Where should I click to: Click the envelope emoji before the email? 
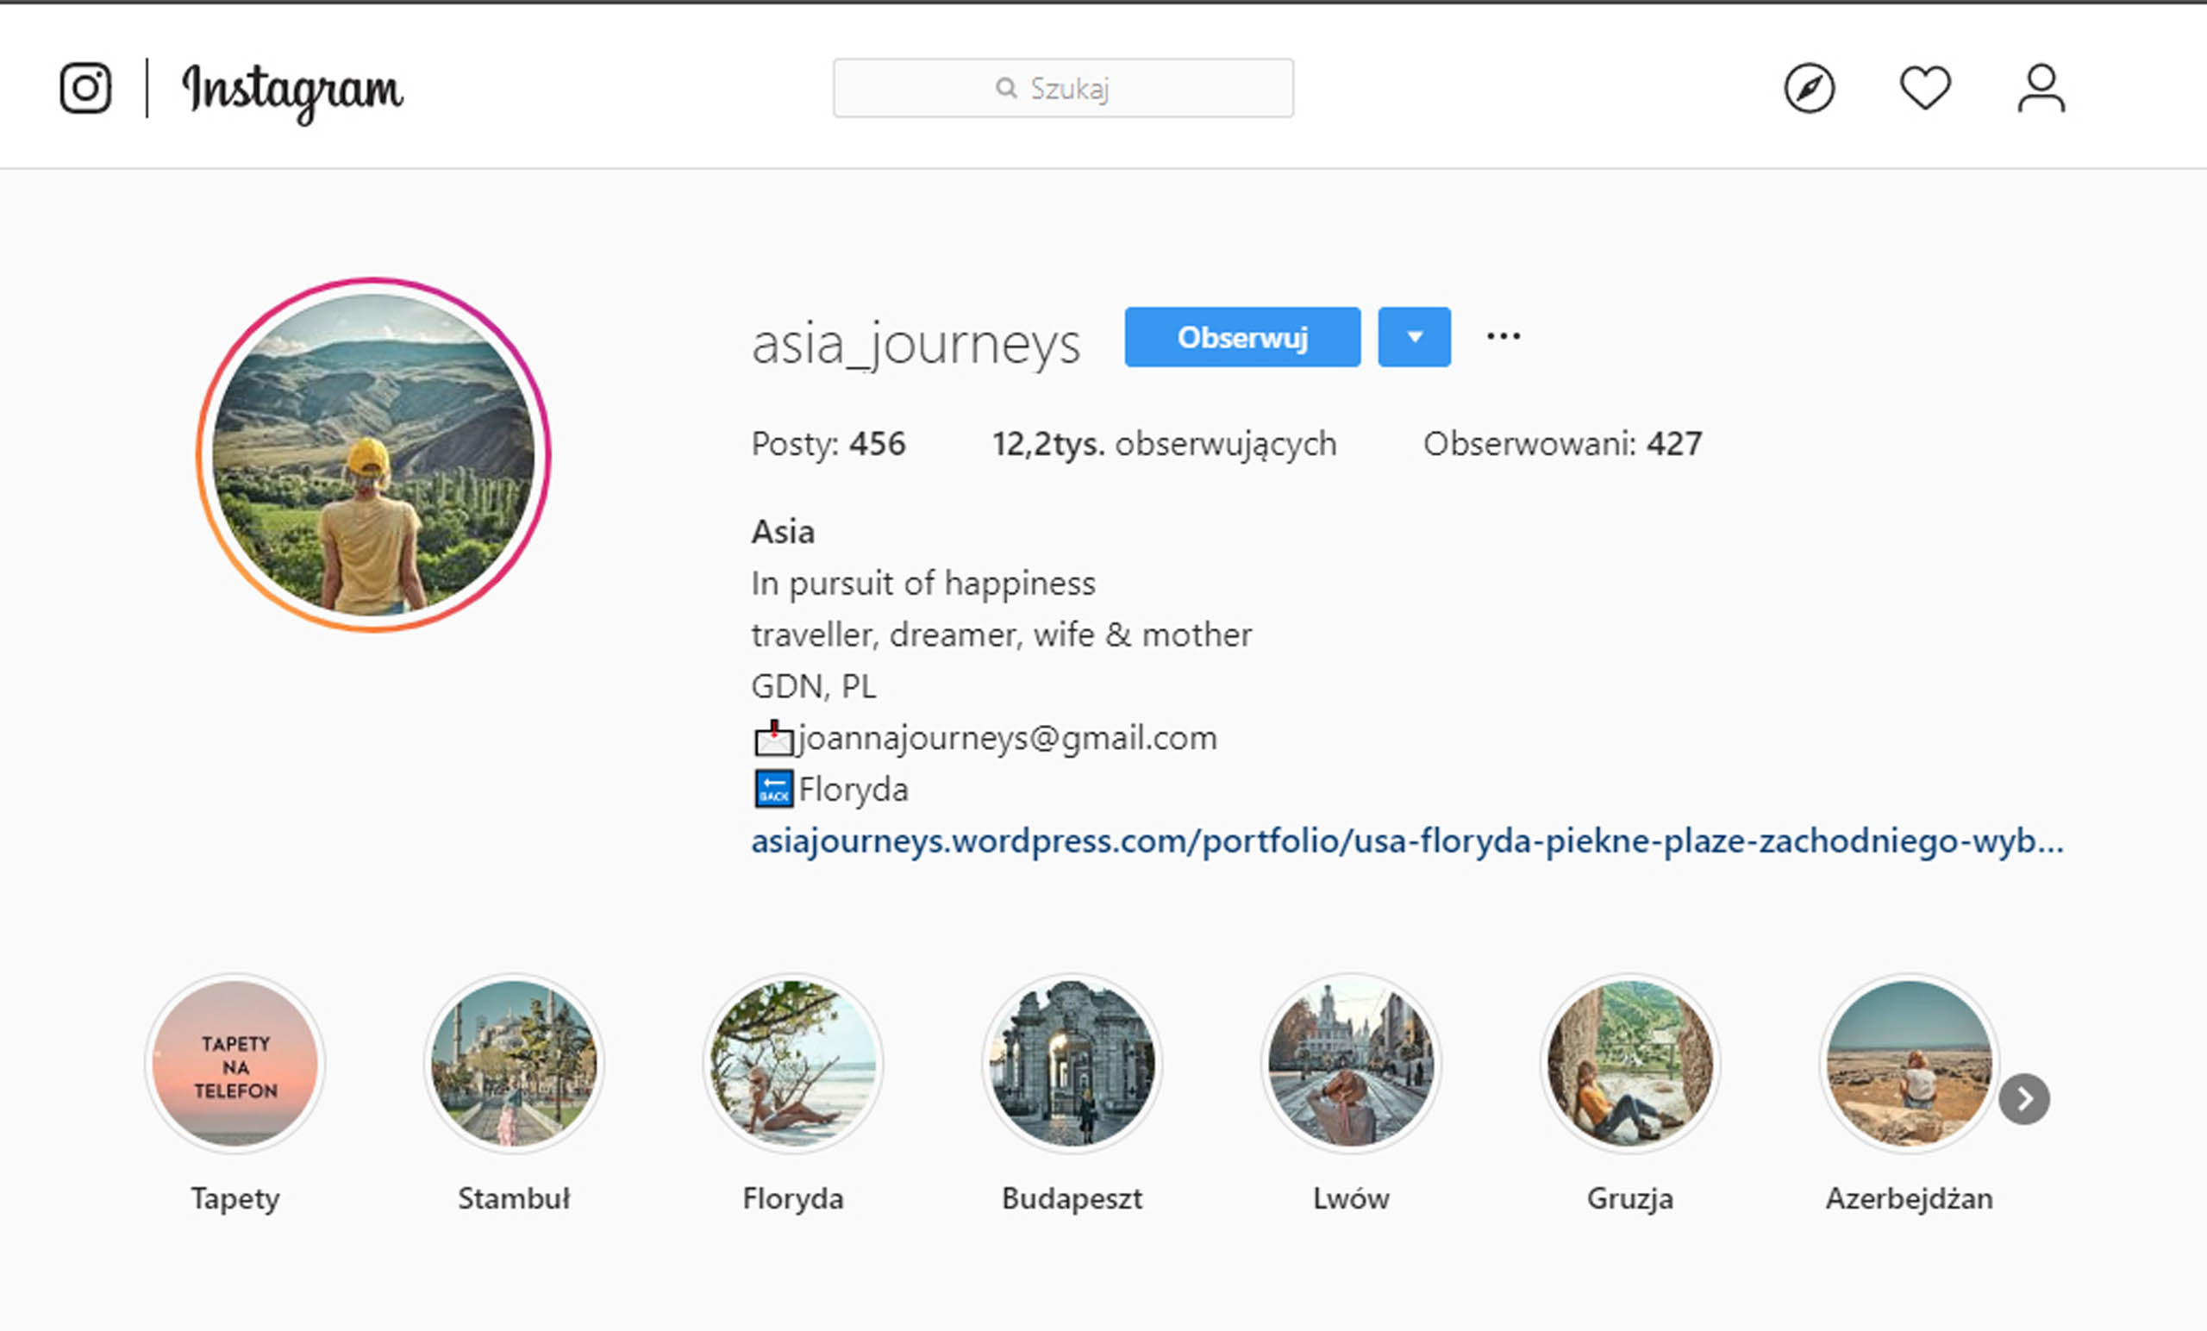pos(773,738)
